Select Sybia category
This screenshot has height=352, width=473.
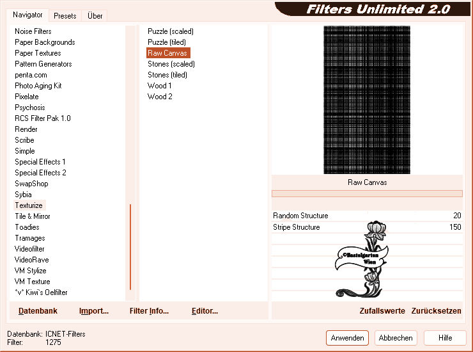coord(23,195)
